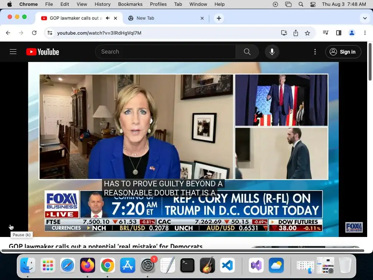Viewport: 373px width, 280px height.
Task: Open Chrome from the Dock
Action: coord(107,265)
